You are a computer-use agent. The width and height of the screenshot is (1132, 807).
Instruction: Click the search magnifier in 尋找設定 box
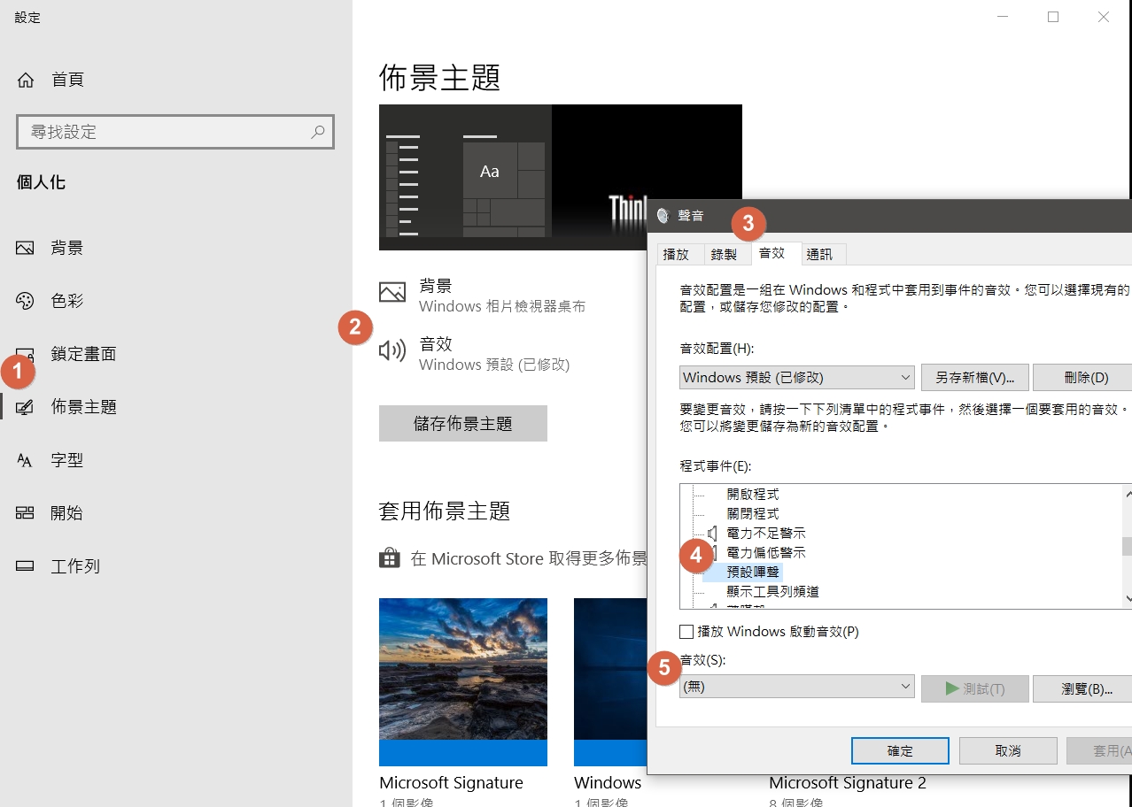(x=318, y=132)
